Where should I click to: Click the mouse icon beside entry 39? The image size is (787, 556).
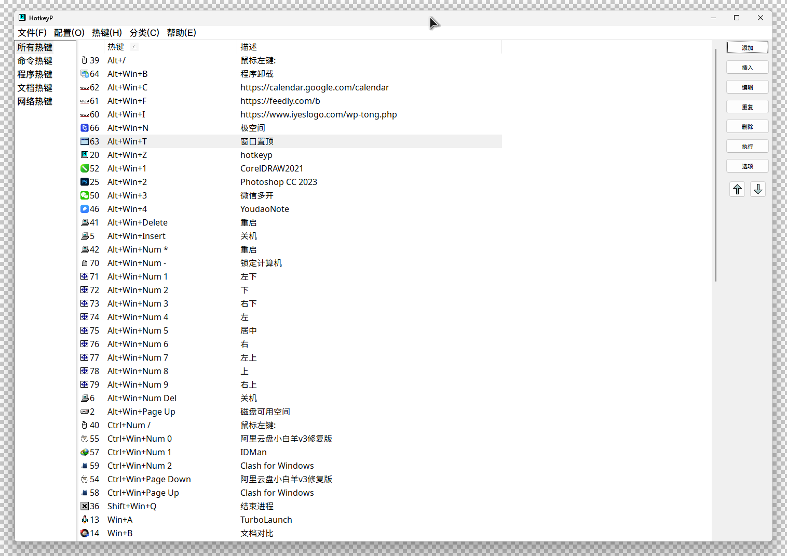pyautogui.click(x=85, y=60)
